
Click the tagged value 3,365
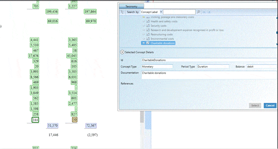73,40
